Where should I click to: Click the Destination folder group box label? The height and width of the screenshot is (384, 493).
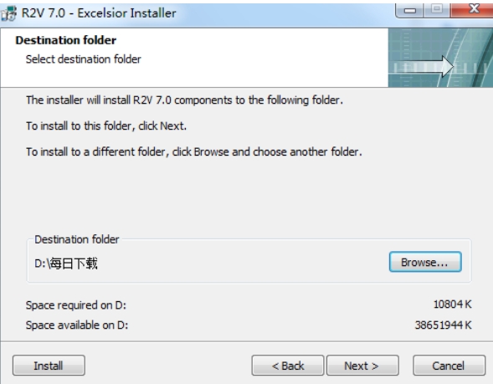pos(77,239)
